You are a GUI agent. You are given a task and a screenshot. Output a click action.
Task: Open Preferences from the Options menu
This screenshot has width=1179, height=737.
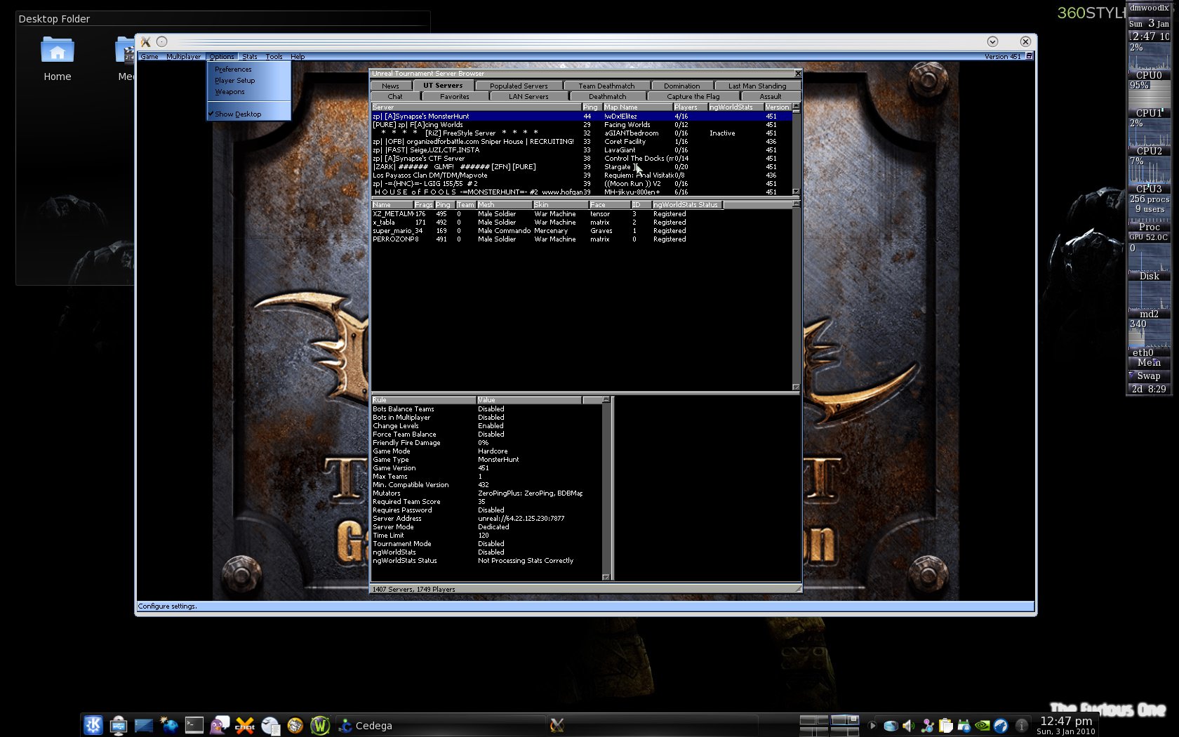click(x=233, y=69)
